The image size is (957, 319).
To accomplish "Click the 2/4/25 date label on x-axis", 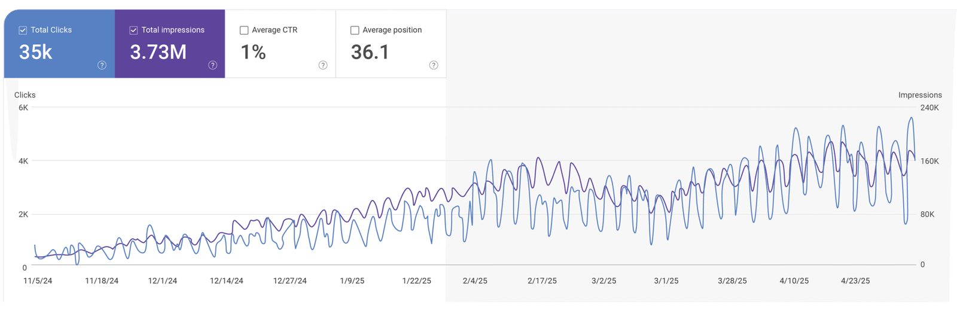I will tap(475, 281).
